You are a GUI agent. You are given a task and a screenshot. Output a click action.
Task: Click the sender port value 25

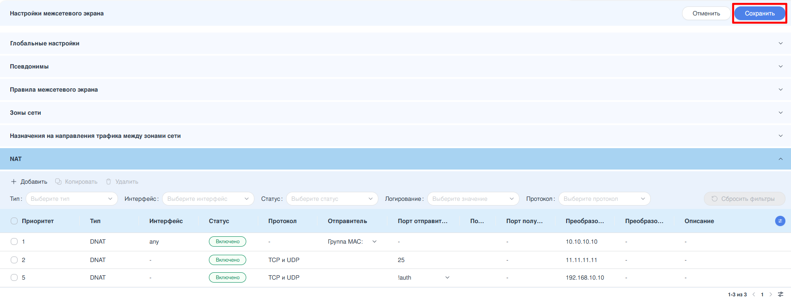(x=401, y=260)
